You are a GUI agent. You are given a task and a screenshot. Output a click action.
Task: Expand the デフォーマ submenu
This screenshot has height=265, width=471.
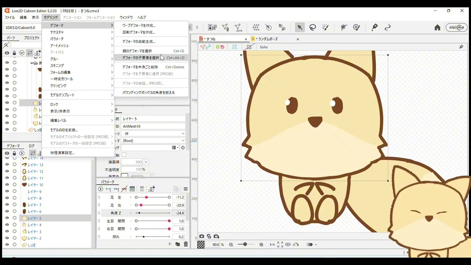(78, 25)
